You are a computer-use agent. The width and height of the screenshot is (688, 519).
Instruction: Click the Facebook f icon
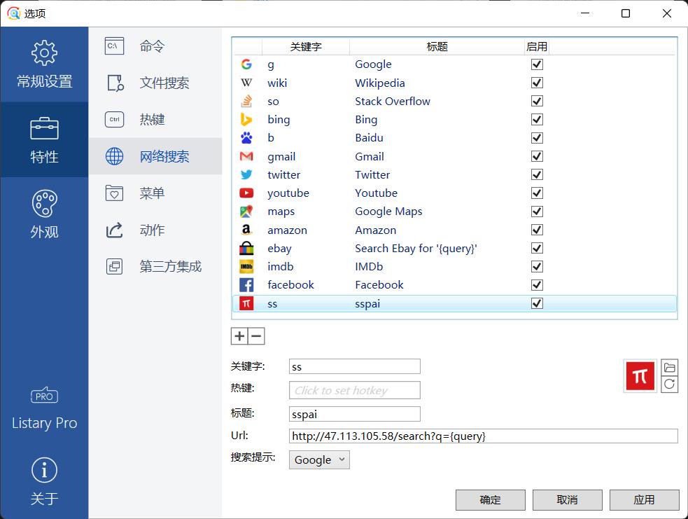click(246, 285)
